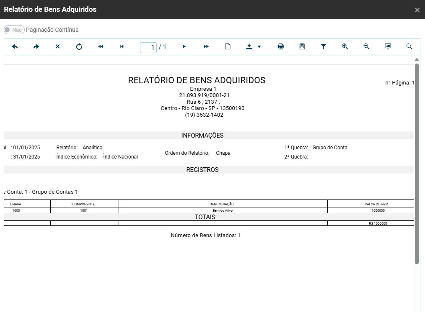
Task: Click the page number input field
Action: tap(148, 47)
